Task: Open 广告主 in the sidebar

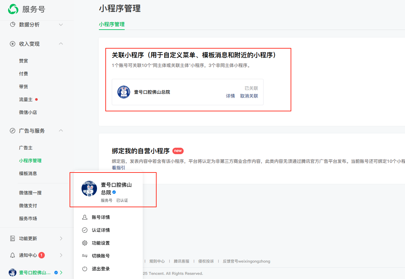Action: point(26,148)
